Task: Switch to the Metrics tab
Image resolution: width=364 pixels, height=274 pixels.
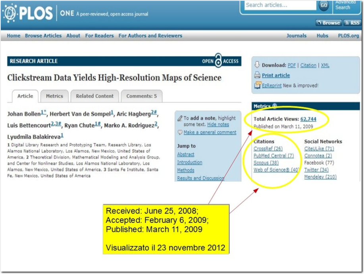Action: pos(54,96)
